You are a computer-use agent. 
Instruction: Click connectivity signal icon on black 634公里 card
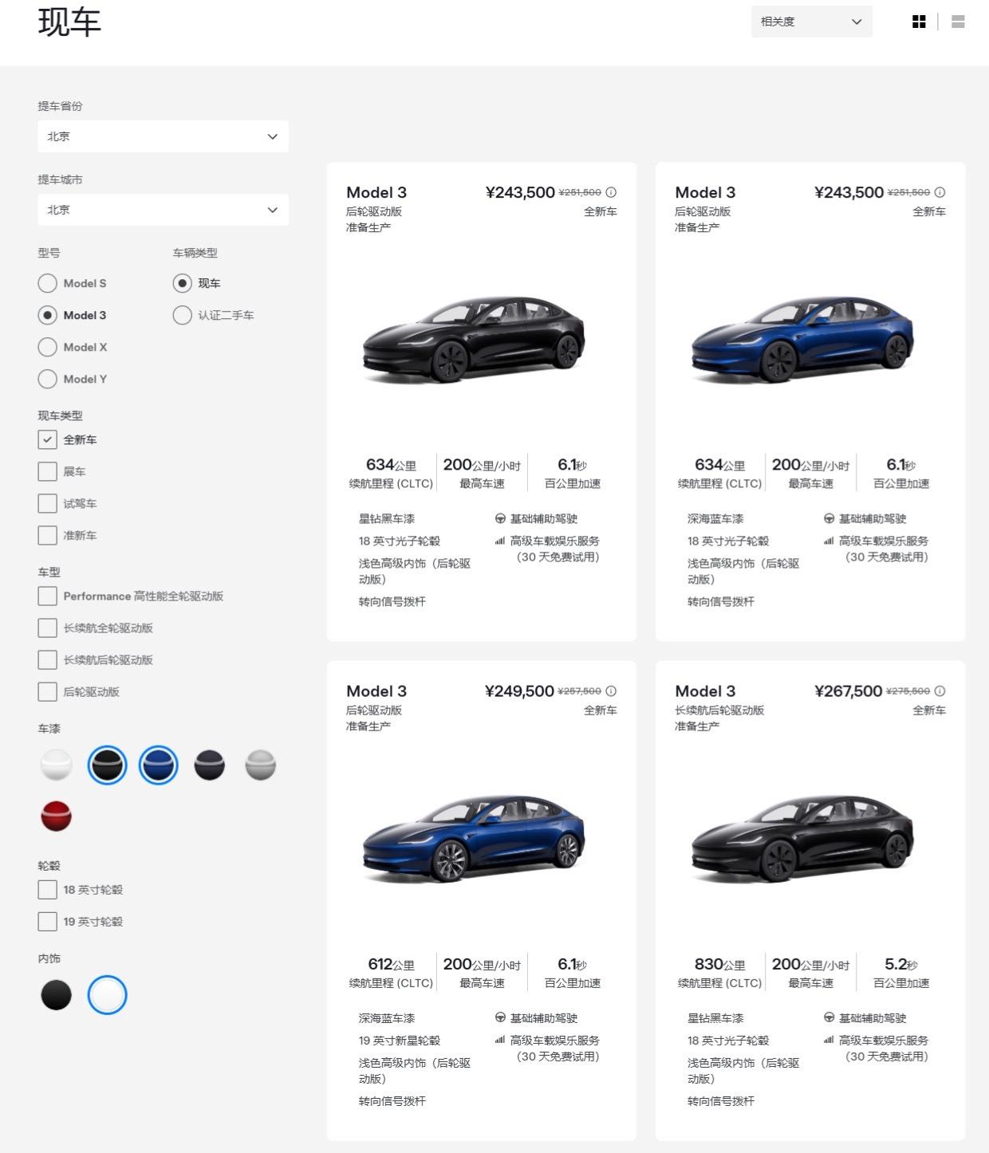[500, 541]
